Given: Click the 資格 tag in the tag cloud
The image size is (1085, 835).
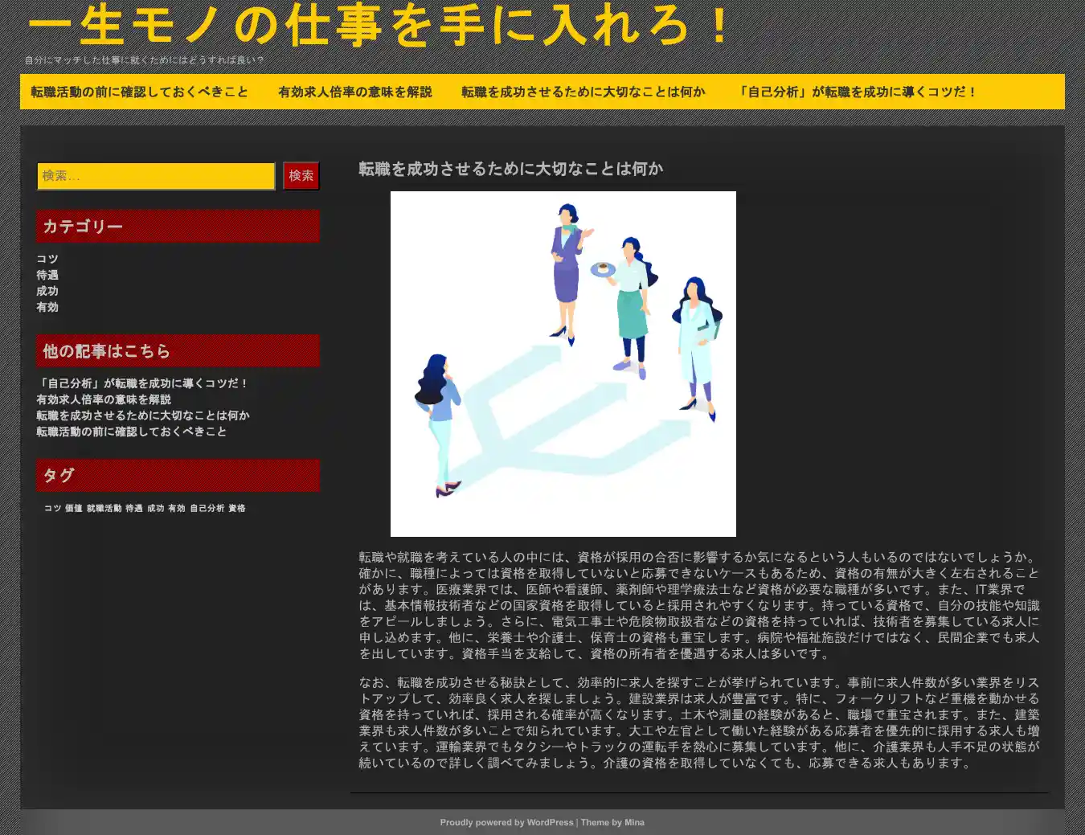Looking at the screenshot, I should (x=237, y=508).
